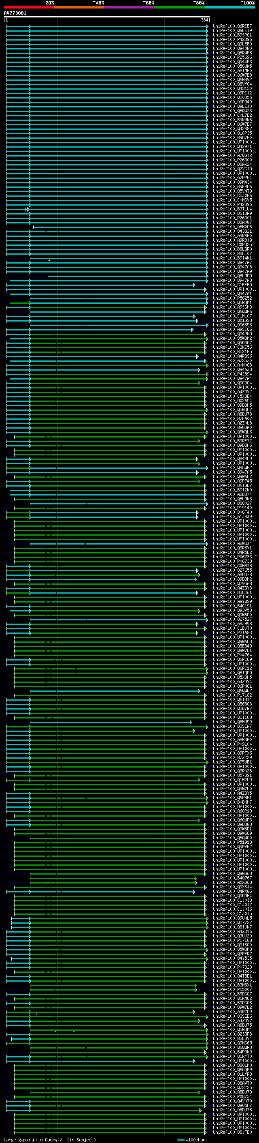Open hit UniRef100_P25696

tap(232, 57)
